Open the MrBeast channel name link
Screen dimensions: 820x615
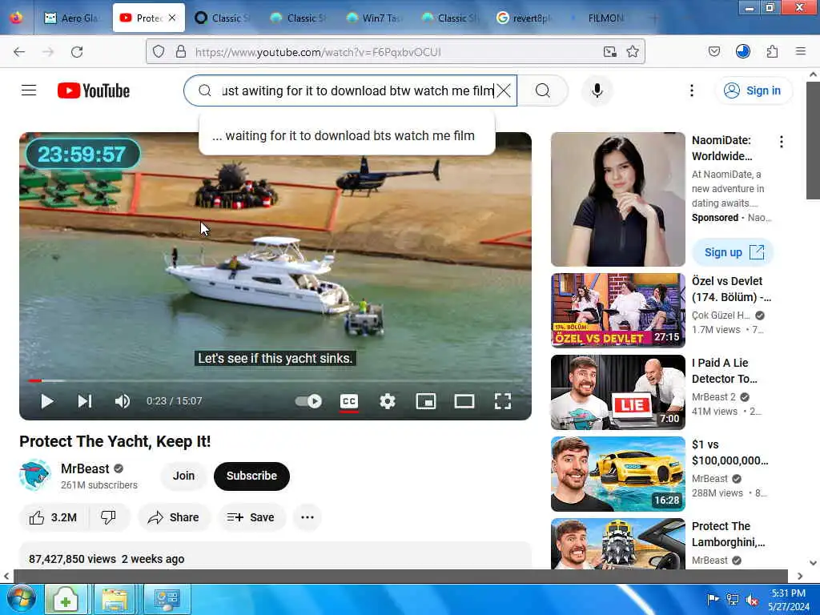[x=85, y=468]
